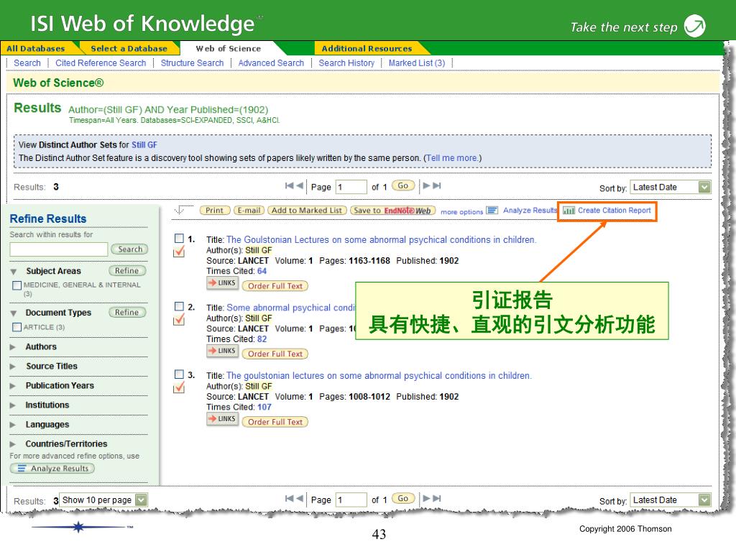Open Search History menu item

pos(346,63)
